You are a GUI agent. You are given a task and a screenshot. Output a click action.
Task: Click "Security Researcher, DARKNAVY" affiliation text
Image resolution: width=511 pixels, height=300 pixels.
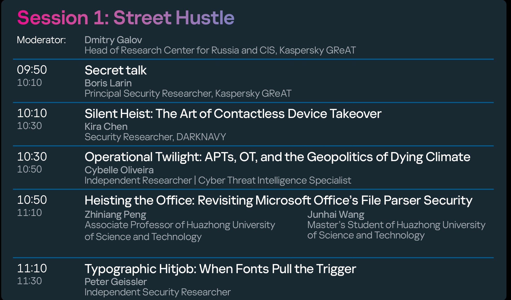155,137
